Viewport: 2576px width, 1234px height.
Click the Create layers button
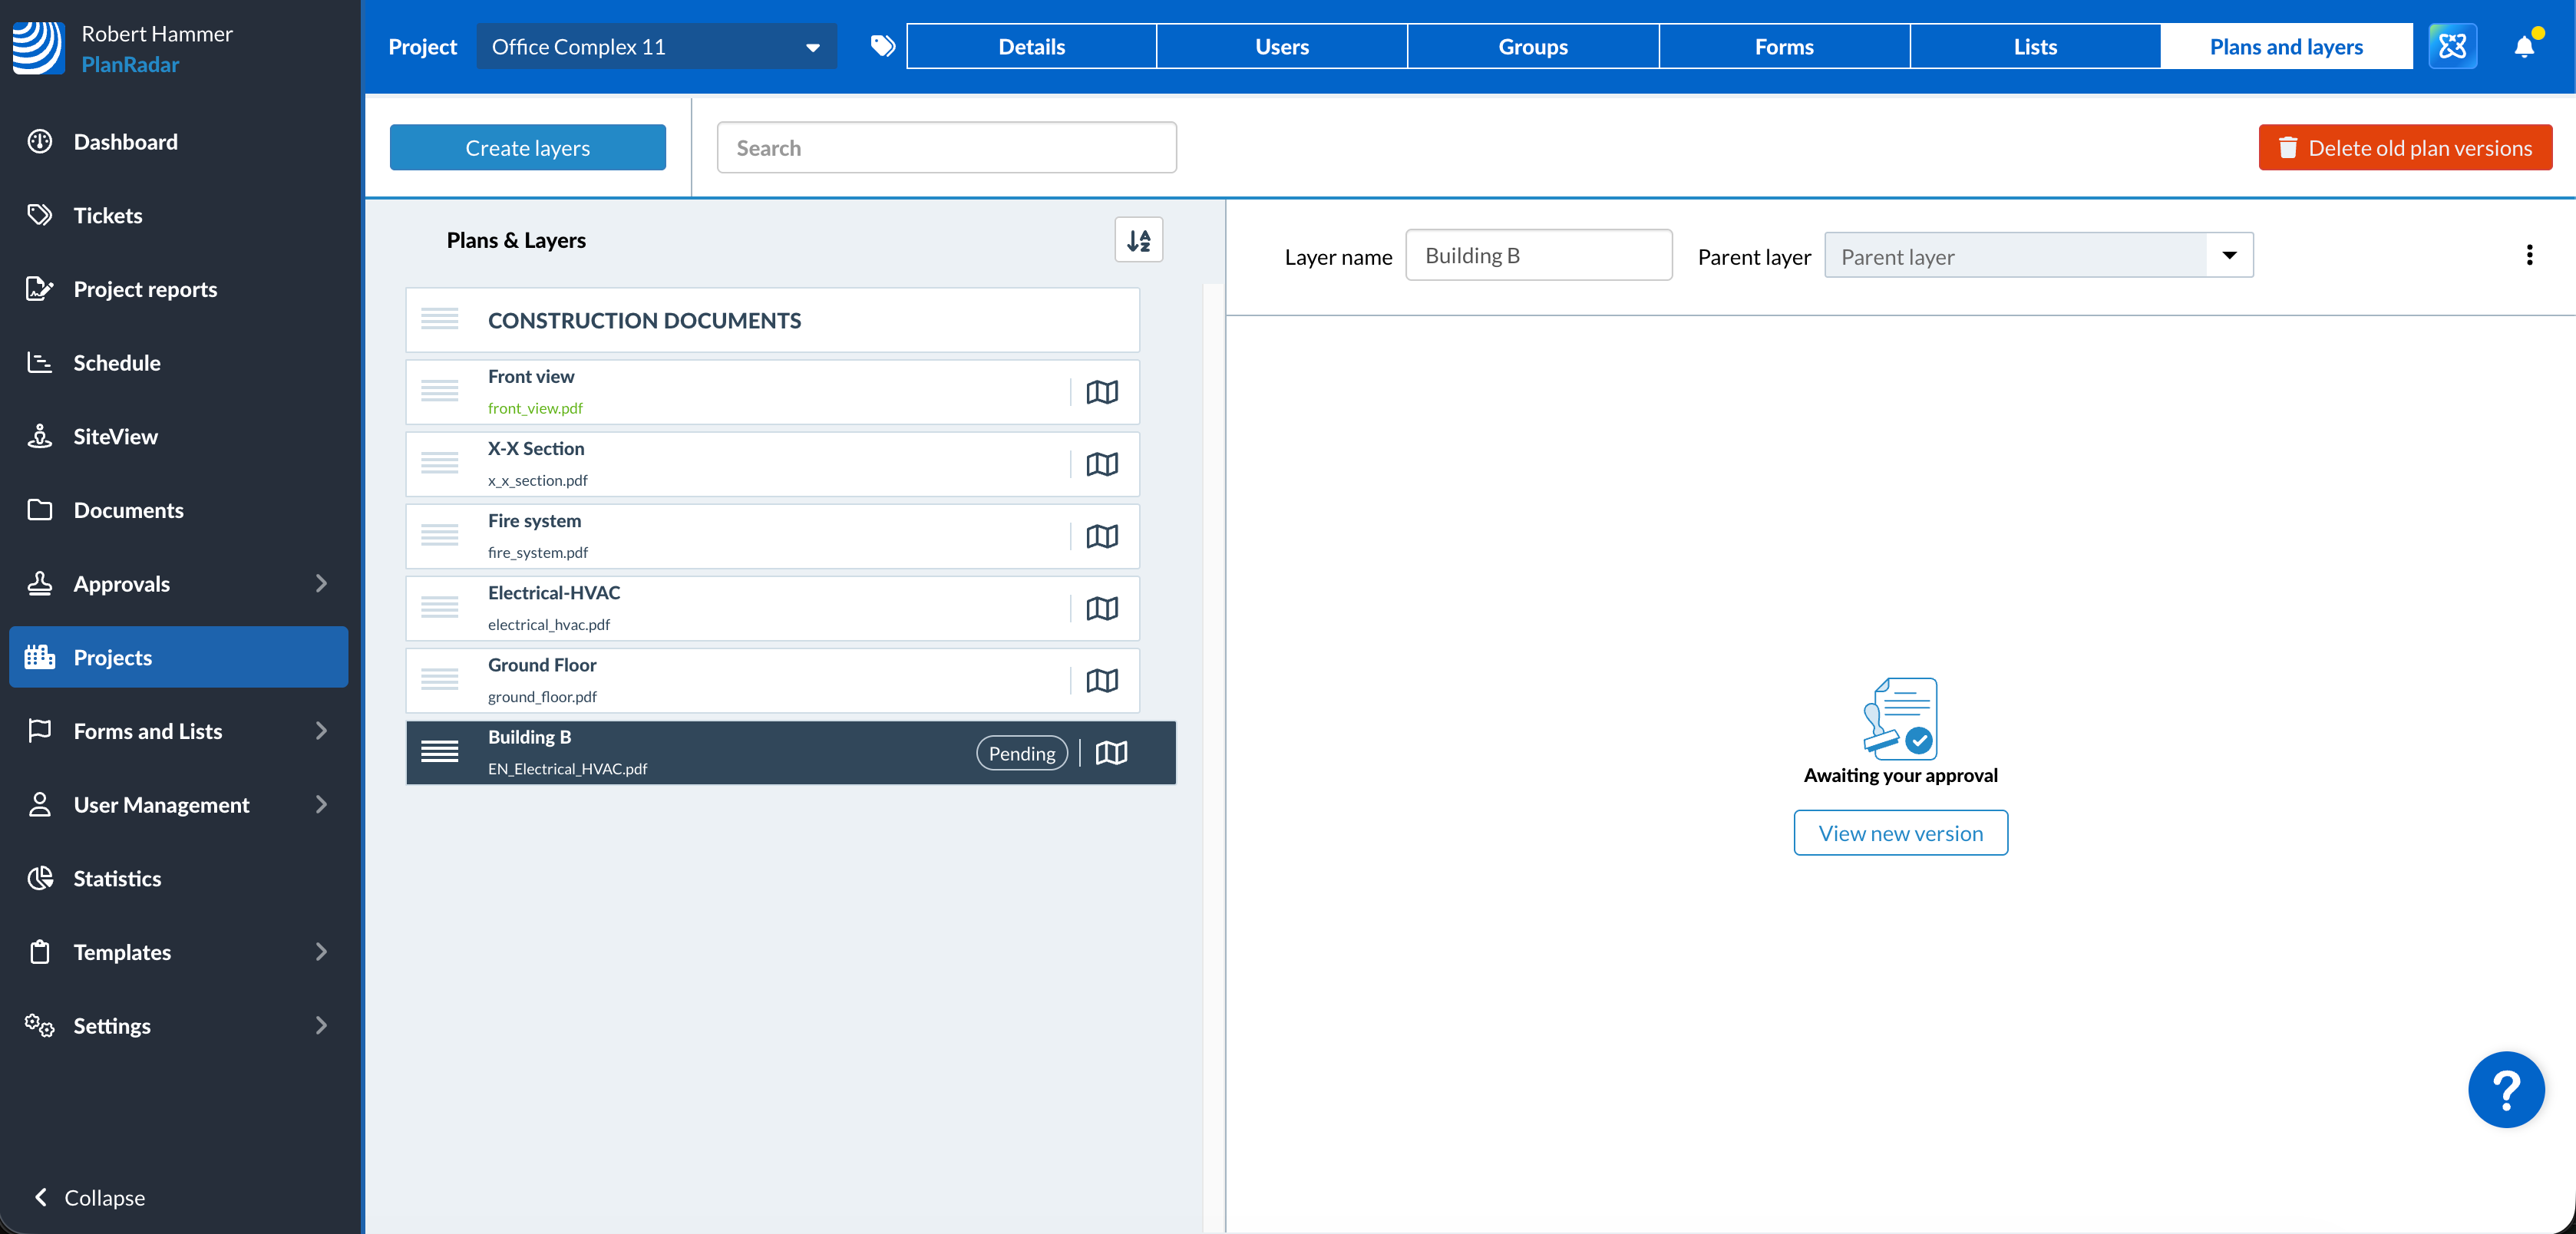coord(527,148)
